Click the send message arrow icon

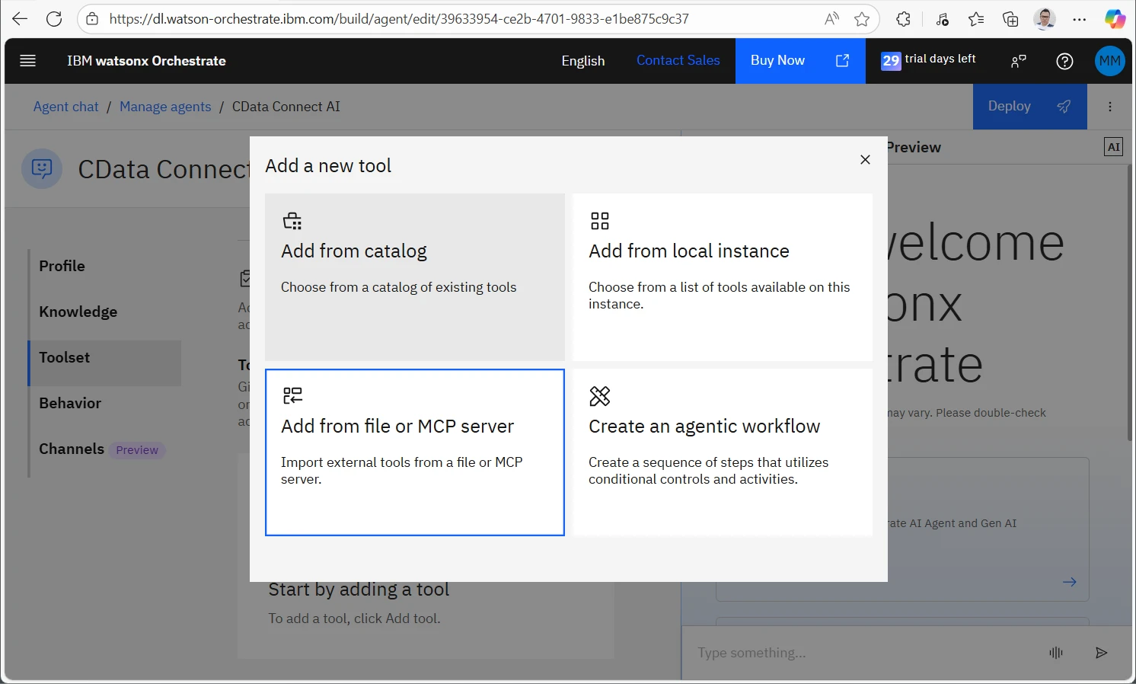tap(1101, 653)
